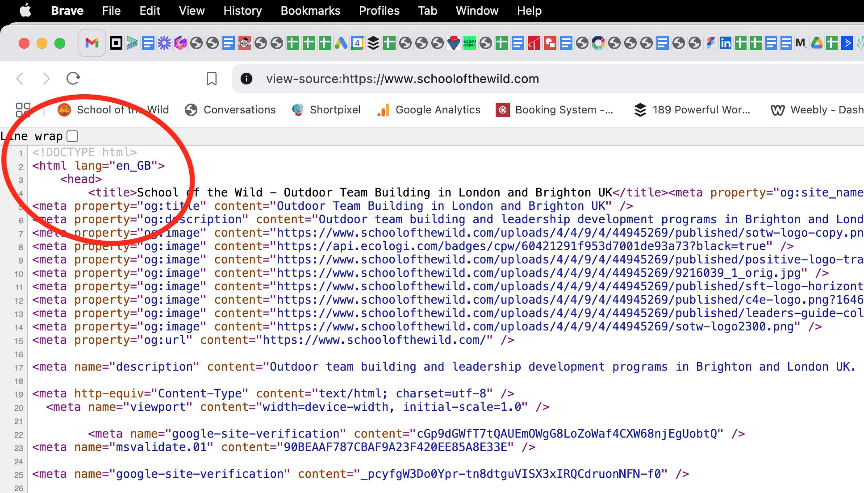Open the Brave application menu
The width and height of the screenshot is (864, 493).
click(x=67, y=11)
